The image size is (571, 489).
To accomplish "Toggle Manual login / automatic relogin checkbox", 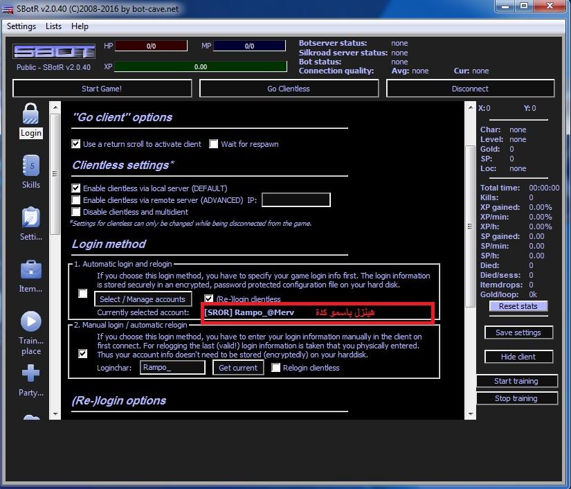I will pyautogui.click(x=83, y=353).
